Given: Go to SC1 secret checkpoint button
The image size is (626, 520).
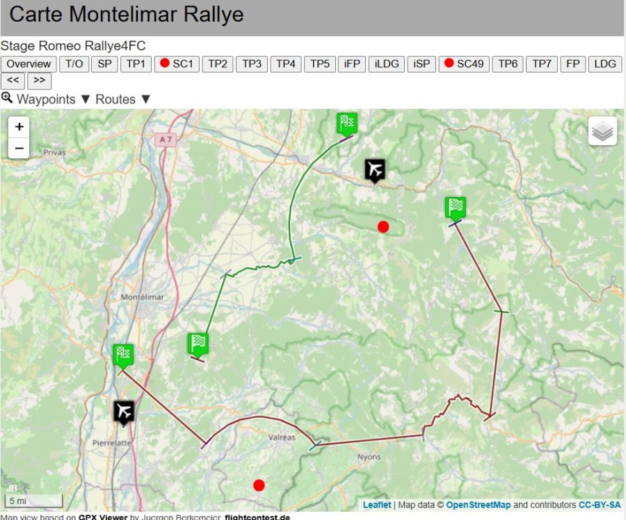Looking at the screenshot, I should (x=176, y=64).
